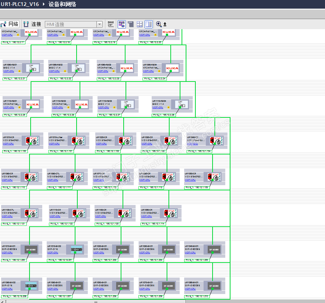Select KUKA icon of UR1090-RB04 device
The image size is (325, 303).
pos(172,68)
